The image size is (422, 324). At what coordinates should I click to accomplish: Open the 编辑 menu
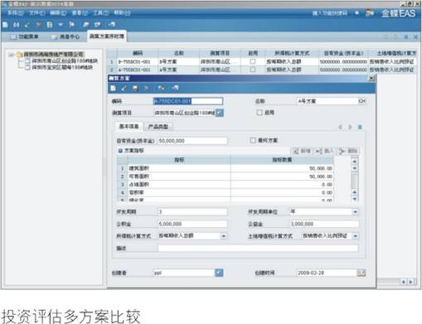pyautogui.click(x=58, y=12)
